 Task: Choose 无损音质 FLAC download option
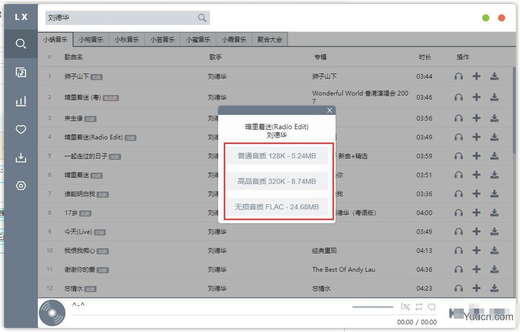click(x=277, y=207)
